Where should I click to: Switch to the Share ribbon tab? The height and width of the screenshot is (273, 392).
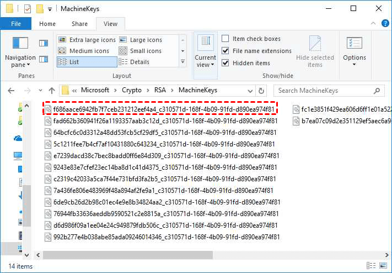(x=79, y=24)
